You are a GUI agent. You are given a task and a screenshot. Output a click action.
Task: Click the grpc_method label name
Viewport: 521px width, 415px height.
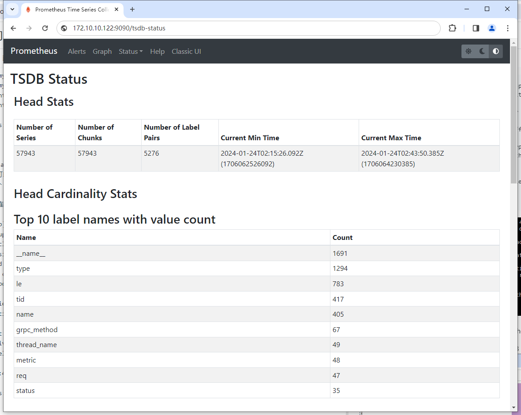pyautogui.click(x=37, y=329)
